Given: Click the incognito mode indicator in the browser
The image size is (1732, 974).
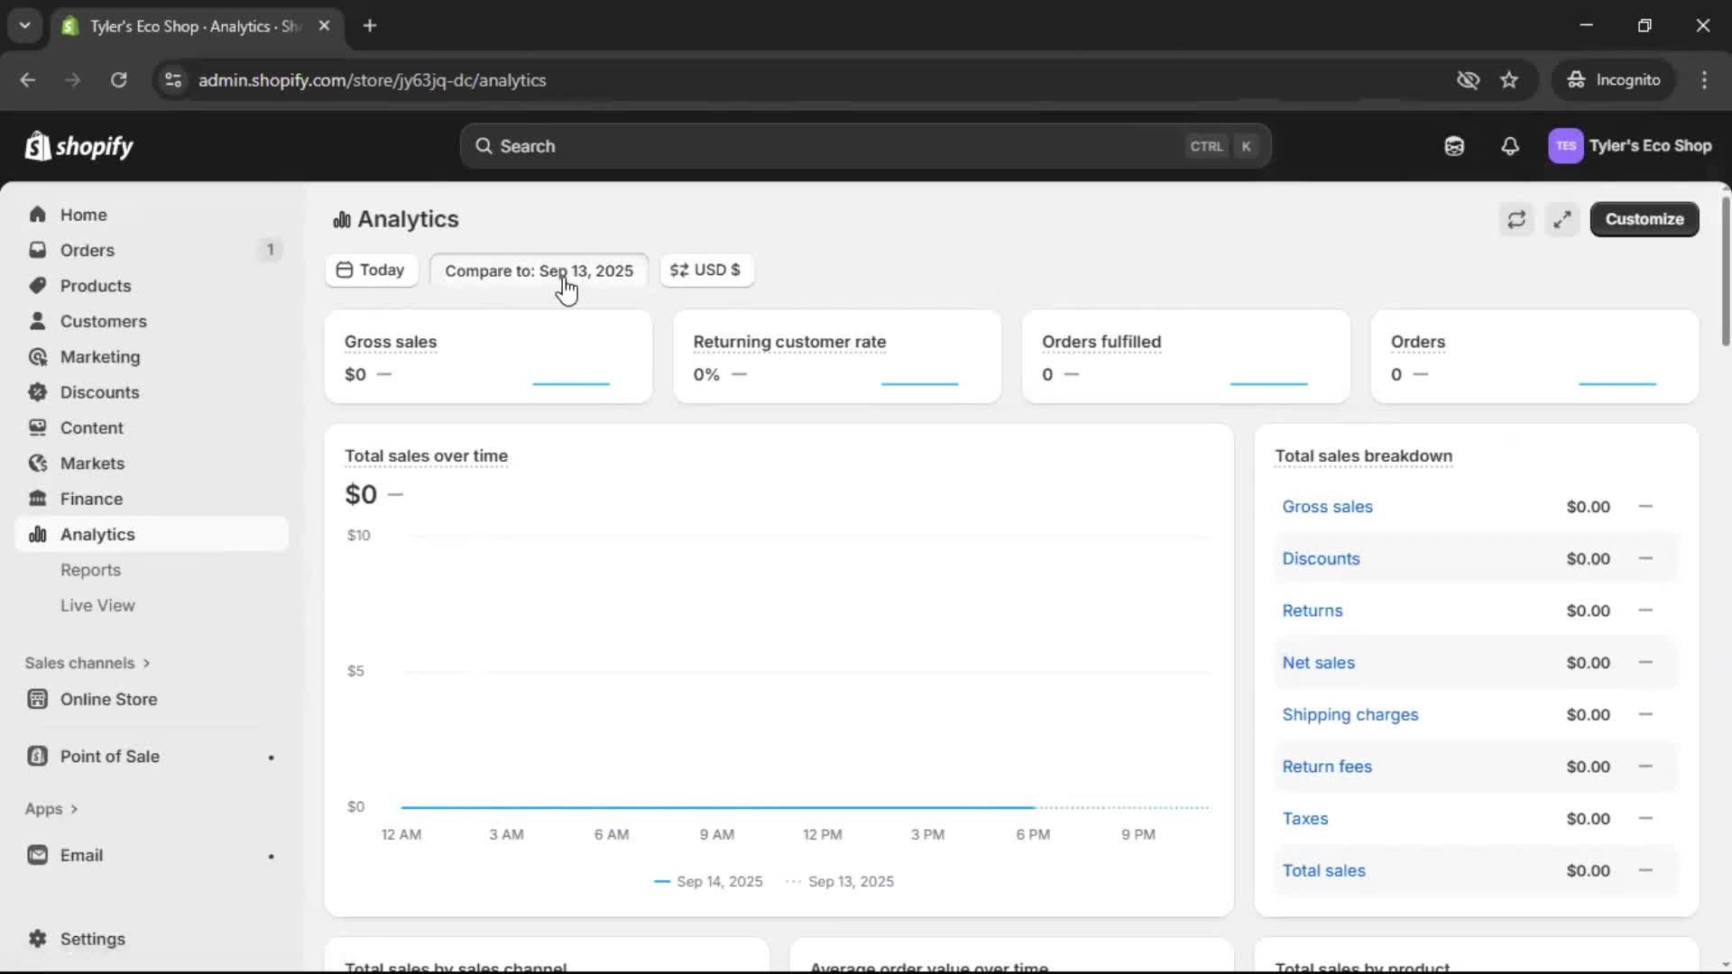Looking at the screenshot, I should coord(1615,79).
